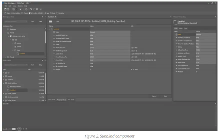Click the Drivers icon in Workspace Tree
The width and height of the screenshot is (220, 140).
pos(16,47)
